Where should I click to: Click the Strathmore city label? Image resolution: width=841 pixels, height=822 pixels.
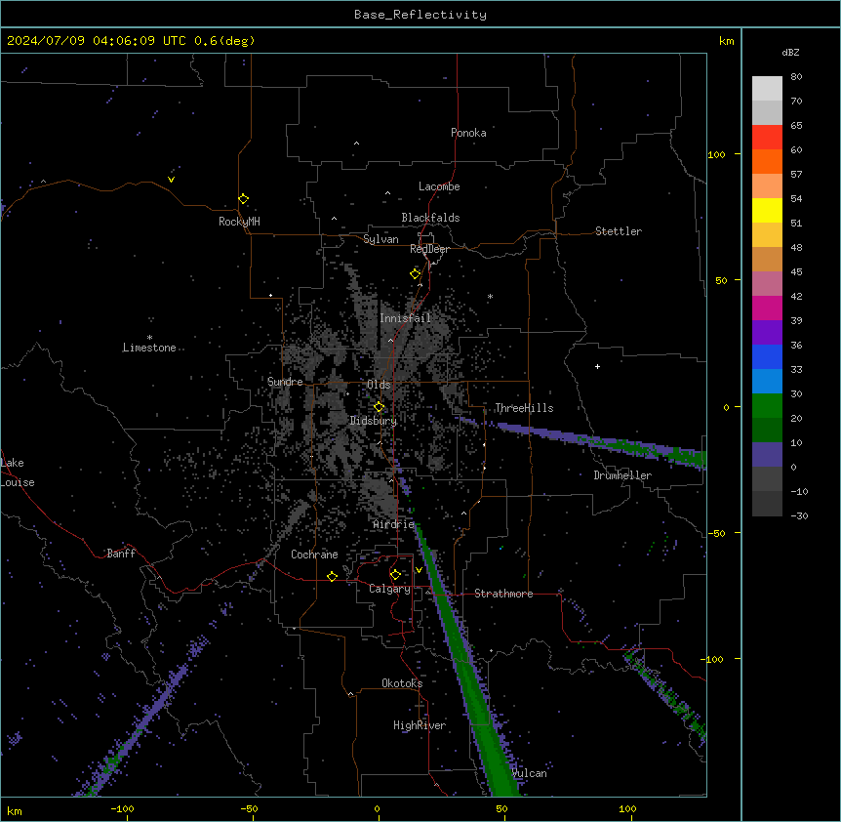pos(503,594)
